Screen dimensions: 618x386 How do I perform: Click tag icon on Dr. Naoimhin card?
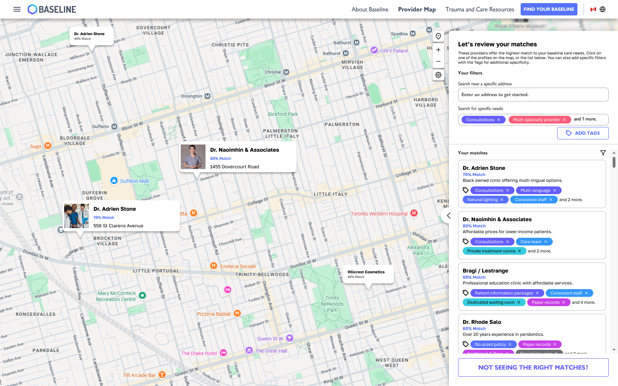pyautogui.click(x=466, y=242)
